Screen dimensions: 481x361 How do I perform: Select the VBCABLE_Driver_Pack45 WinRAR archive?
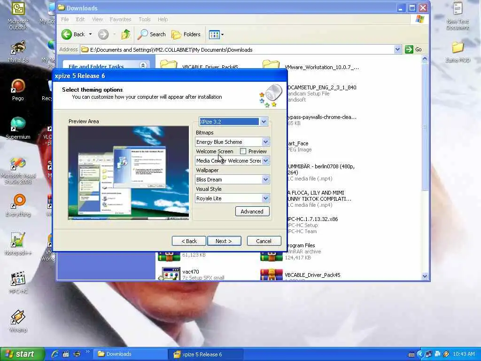pyautogui.click(x=301, y=275)
